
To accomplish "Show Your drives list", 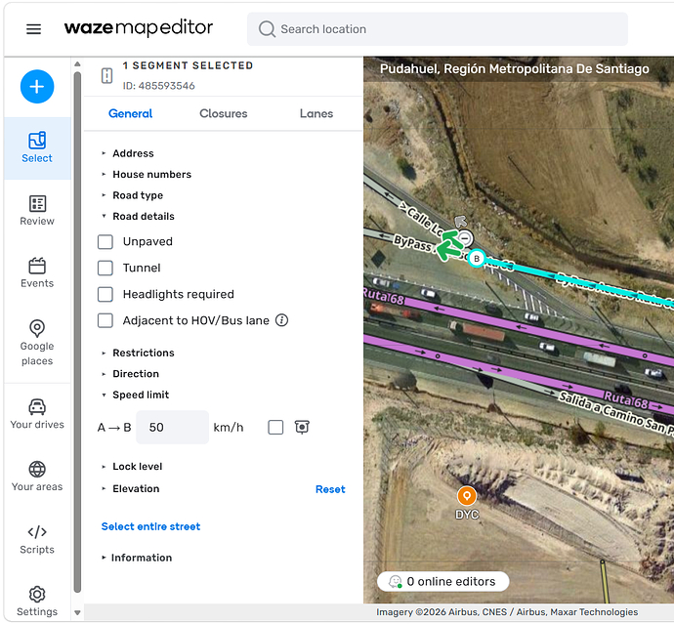I will [37, 414].
